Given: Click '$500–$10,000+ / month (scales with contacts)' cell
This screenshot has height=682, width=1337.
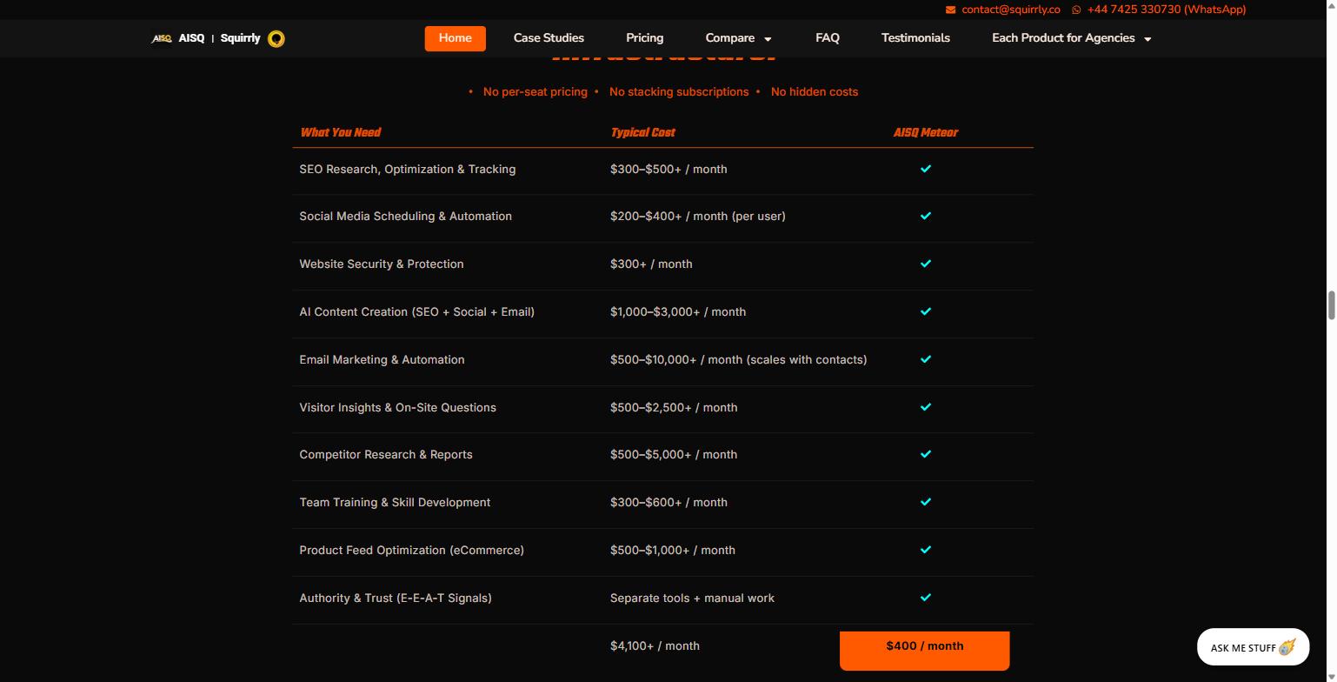Looking at the screenshot, I should pyautogui.click(x=739, y=359).
